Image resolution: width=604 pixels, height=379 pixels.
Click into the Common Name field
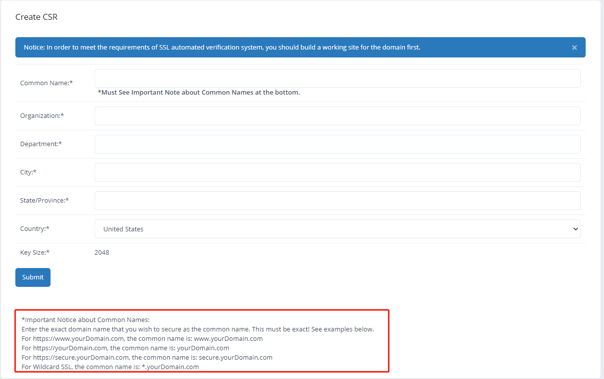(337, 78)
